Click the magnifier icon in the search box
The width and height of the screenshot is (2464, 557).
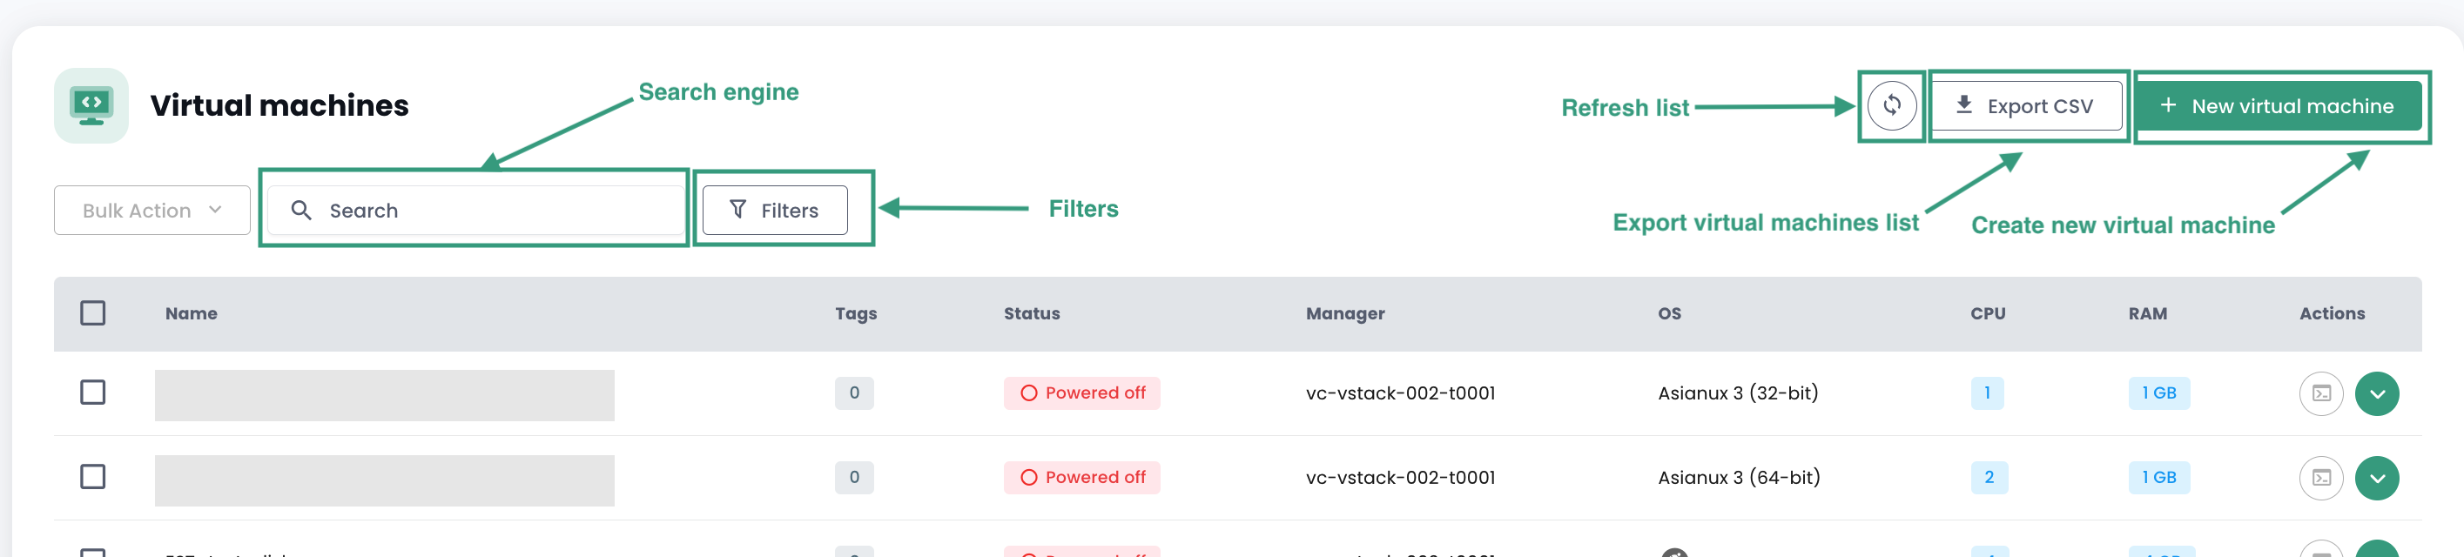click(x=301, y=211)
